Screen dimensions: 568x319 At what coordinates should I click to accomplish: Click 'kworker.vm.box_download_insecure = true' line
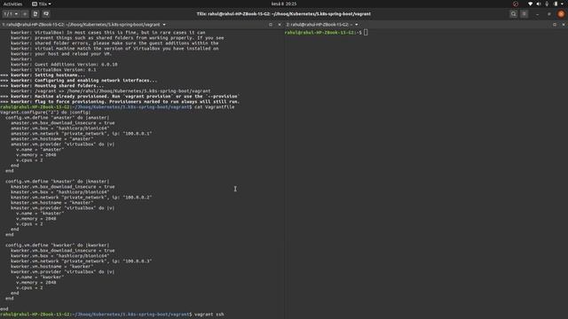click(x=63, y=251)
